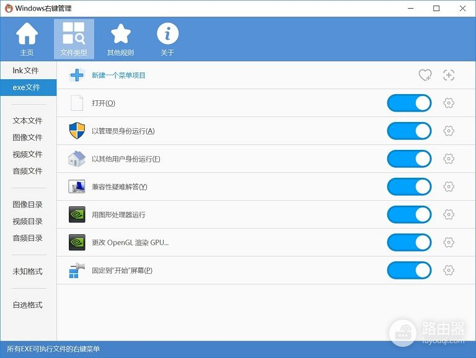This screenshot has height=358, width=476.
Task: Open gear settings for 打开(O)
Action: pos(449,103)
